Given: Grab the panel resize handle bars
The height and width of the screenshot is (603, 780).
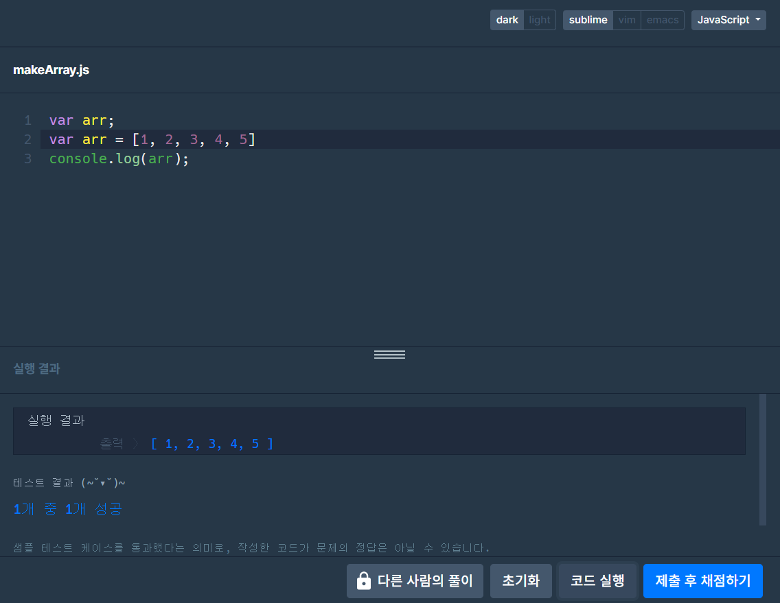Looking at the screenshot, I should (389, 355).
